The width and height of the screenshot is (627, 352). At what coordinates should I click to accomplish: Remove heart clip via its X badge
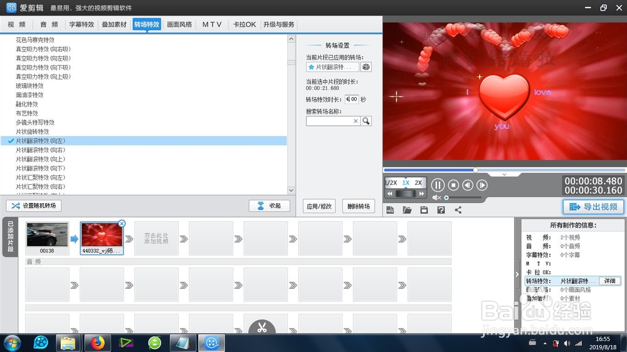122,224
